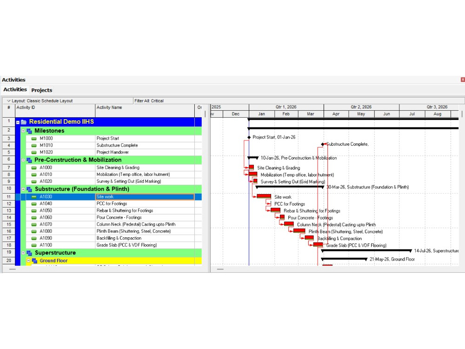The image size is (465, 349).
Task: Click the Qtr 1, 2026 timescale header
Action: [x=286, y=107]
